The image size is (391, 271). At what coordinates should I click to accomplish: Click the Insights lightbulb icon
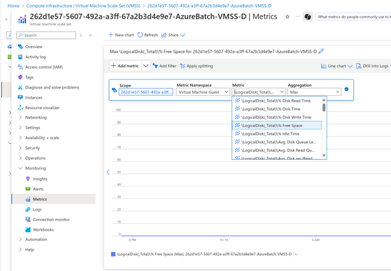click(x=28, y=179)
